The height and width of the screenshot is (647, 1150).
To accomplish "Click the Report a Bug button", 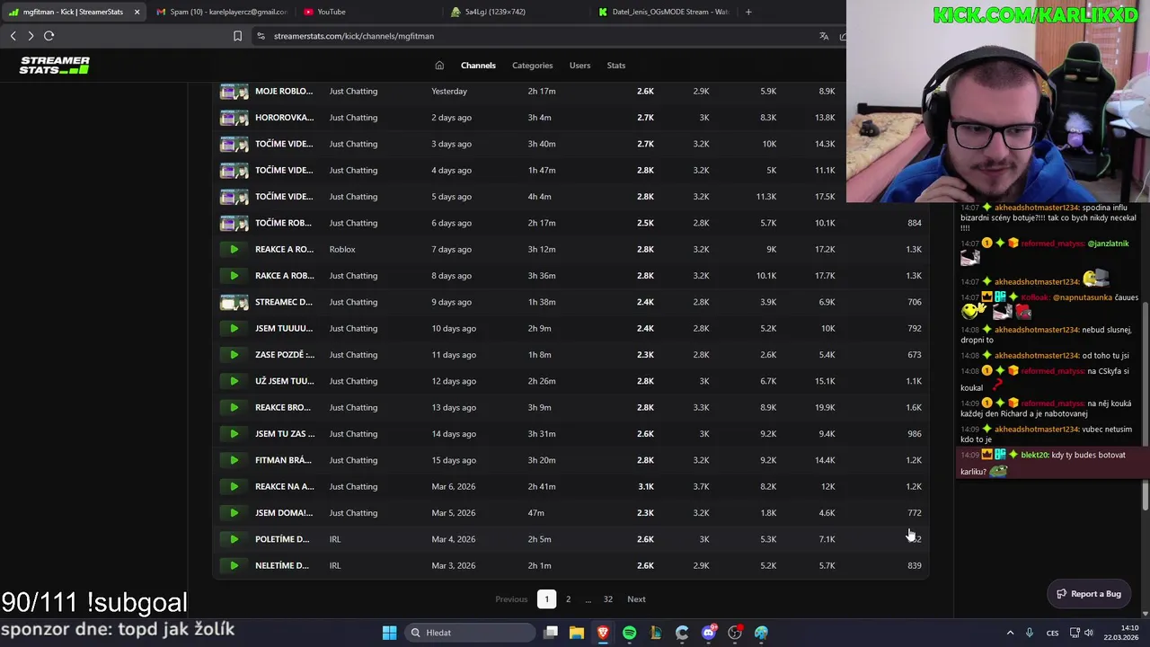I will tap(1089, 594).
